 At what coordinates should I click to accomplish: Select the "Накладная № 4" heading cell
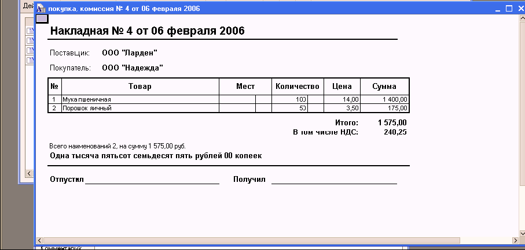pyautogui.click(x=147, y=31)
